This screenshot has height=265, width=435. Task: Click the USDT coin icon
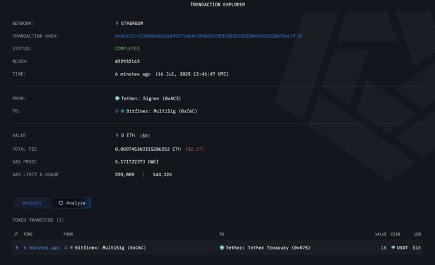click(x=393, y=248)
